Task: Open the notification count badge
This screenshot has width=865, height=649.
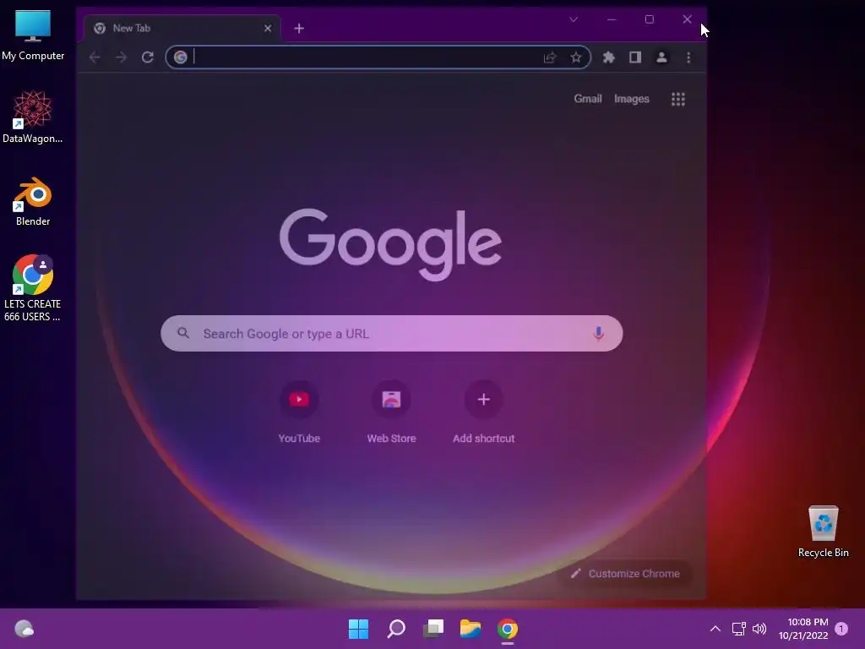Action: (841, 629)
